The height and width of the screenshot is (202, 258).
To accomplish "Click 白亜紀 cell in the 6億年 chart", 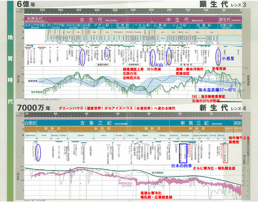I will pos(204,26).
